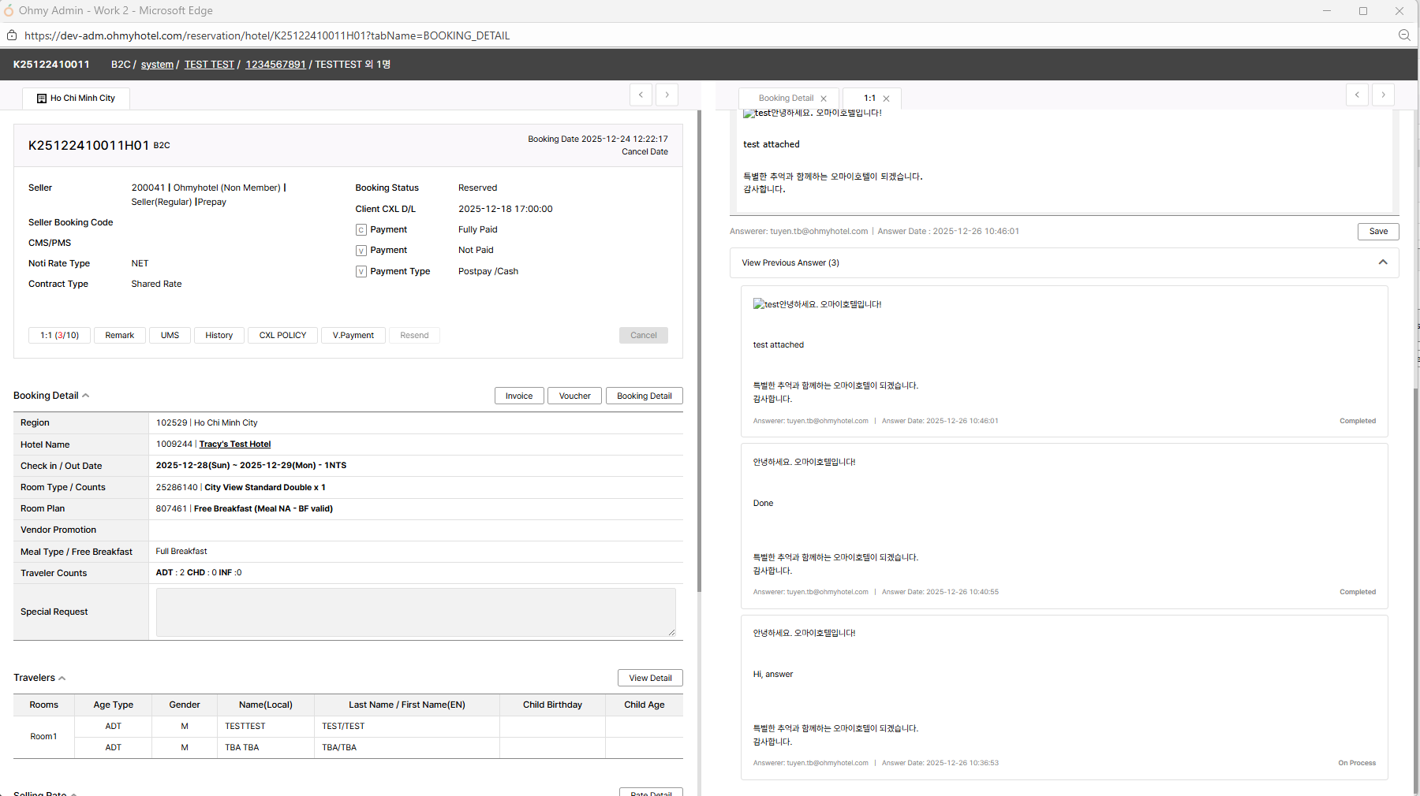Toggle the C Payment checkbox
The image size is (1420, 796).
[x=361, y=230]
